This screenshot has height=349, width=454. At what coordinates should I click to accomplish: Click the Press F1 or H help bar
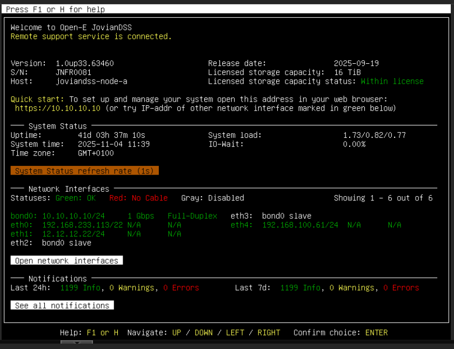point(55,9)
